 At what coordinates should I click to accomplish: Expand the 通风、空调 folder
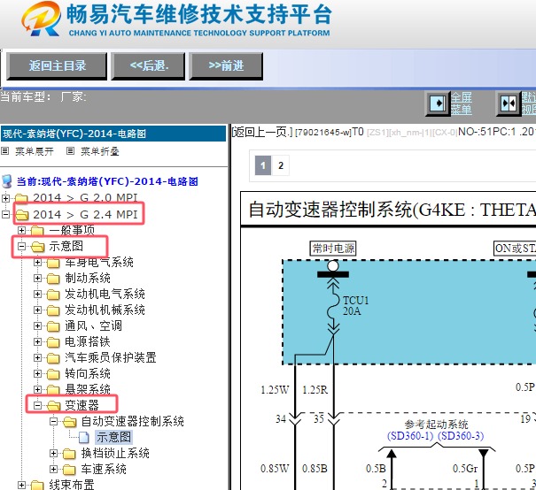click(37, 325)
